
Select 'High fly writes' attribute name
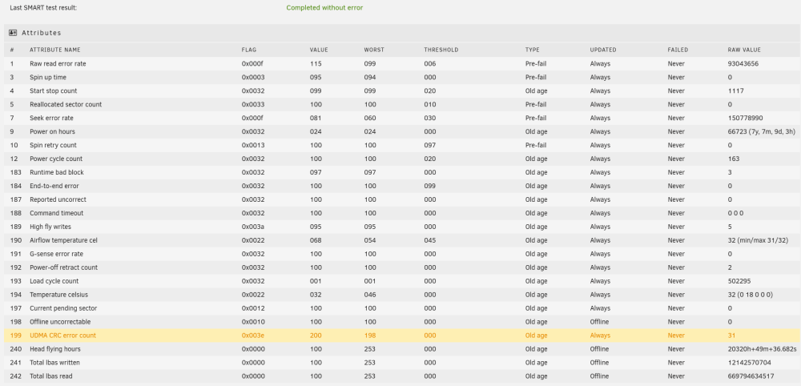click(x=50, y=227)
